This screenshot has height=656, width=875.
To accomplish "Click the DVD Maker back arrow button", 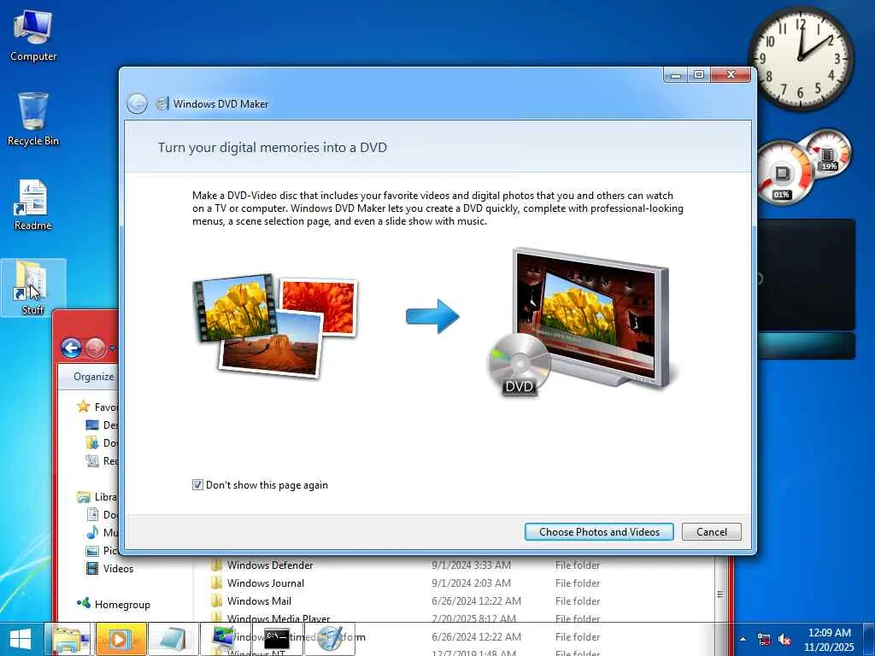I will [137, 103].
